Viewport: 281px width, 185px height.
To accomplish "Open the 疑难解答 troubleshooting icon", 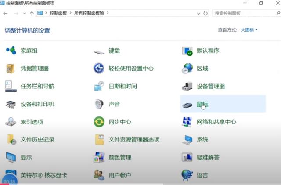I will (x=187, y=157).
